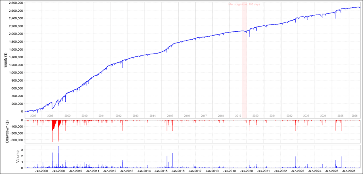Screen dimensions: 363x174
Task: Click the 1,000,000 equity axis value
Action: coord(16,73)
